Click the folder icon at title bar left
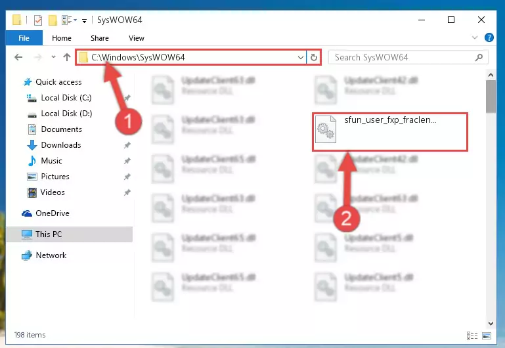Viewport: 505px width, 348px height. tap(17, 20)
